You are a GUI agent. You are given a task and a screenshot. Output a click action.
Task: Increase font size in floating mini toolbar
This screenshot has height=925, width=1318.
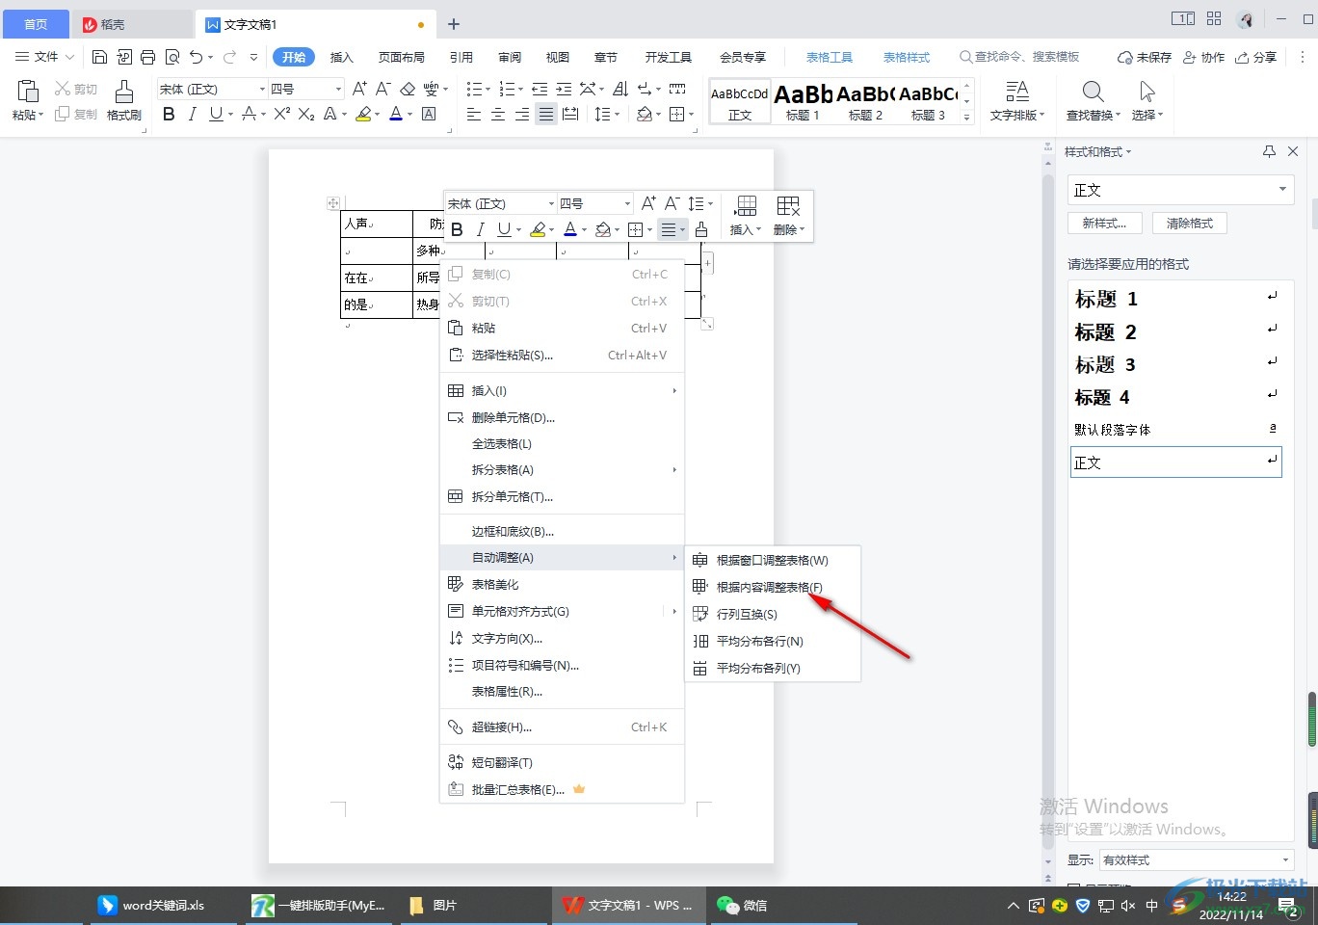coord(648,203)
